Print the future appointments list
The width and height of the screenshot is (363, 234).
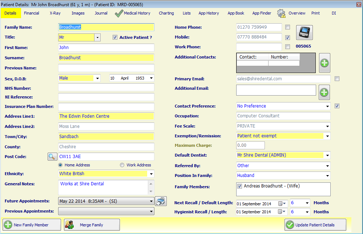click(x=161, y=201)
